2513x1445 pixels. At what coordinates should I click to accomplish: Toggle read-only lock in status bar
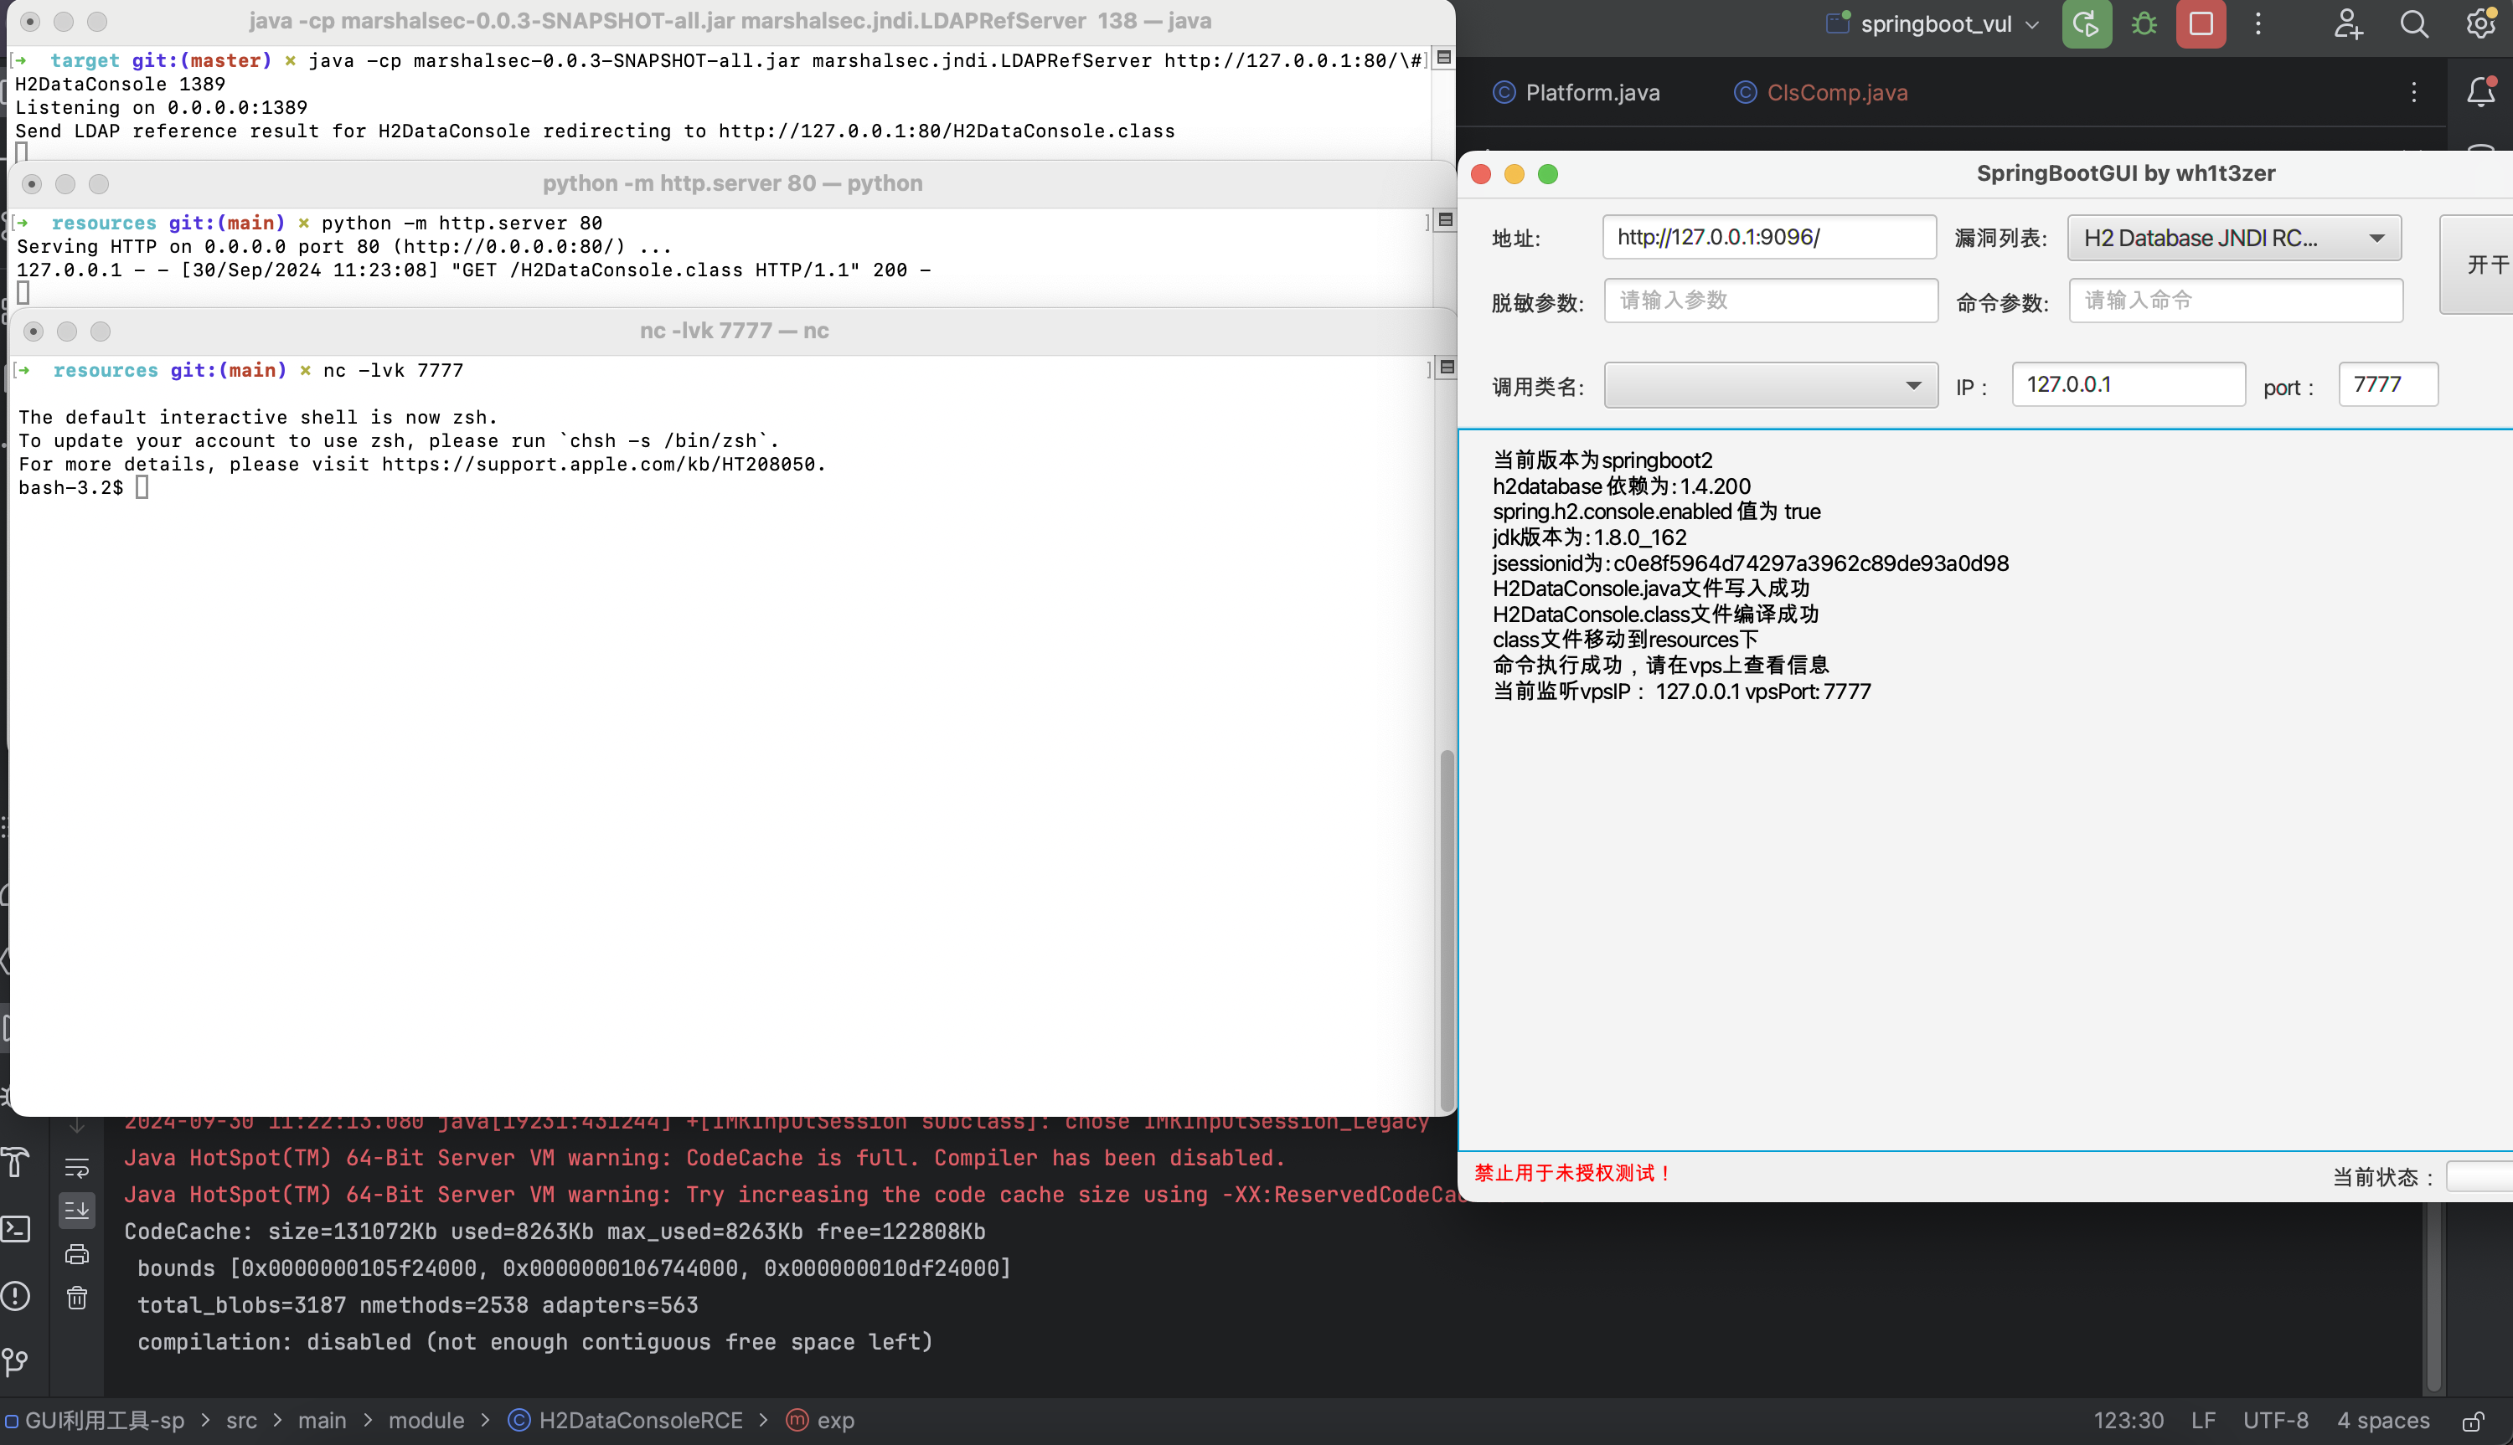2474,1422
